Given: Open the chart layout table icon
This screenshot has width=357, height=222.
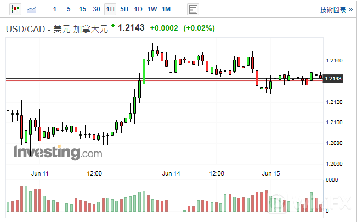Looking at the screenshot, I should click(x=192, y=9).
